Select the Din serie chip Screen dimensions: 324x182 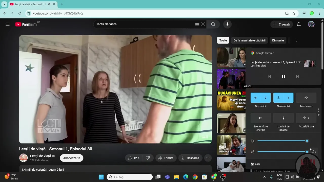click(x=278, y=40)
